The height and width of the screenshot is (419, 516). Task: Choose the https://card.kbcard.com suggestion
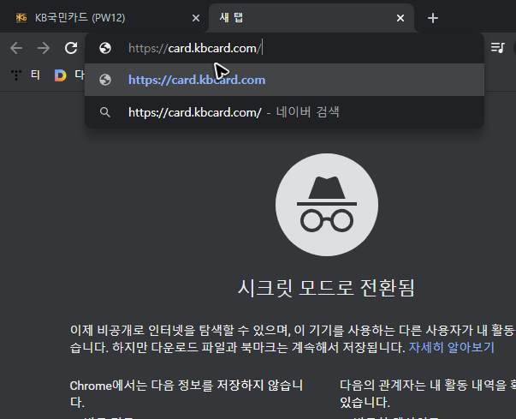pyautogui.click(x=284, y=80)
